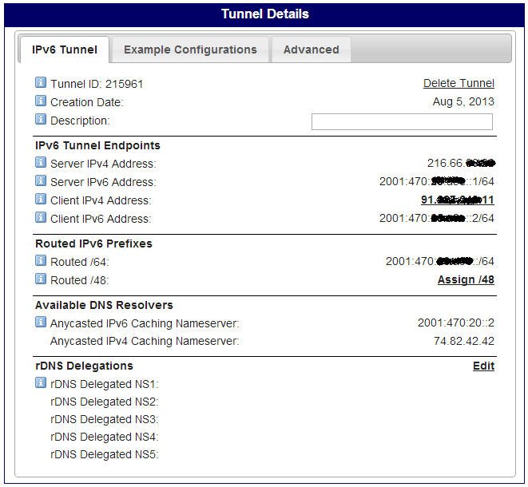Image resolution: width=528 pixels, height=487 pixels.
Task: Click Edit link for rDNS Delegations
Action: (x=483, y=366)
